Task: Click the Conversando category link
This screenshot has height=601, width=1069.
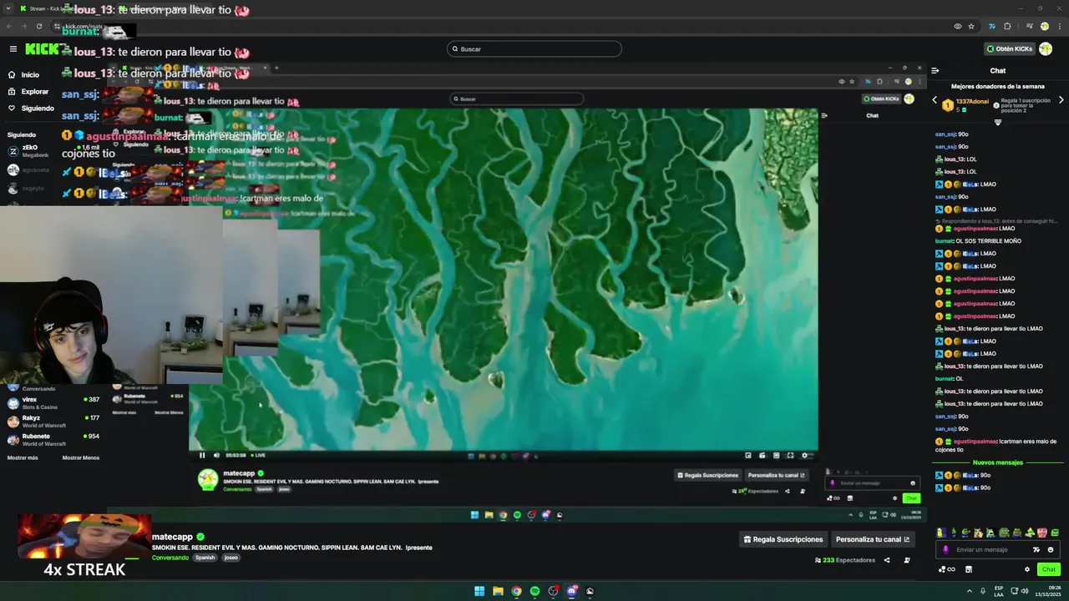Action: pos(170,558)
